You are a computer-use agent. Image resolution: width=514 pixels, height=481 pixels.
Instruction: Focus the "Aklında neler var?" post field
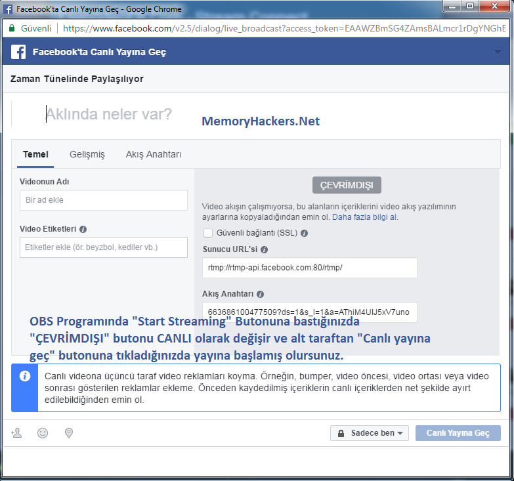pos(109,114)
